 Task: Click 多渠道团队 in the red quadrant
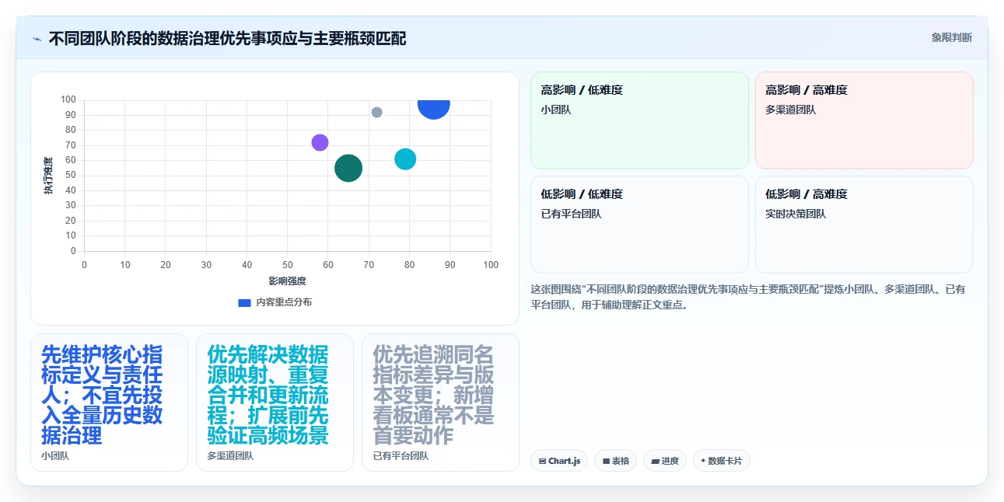pyautogui.click(x=791, y=110)
